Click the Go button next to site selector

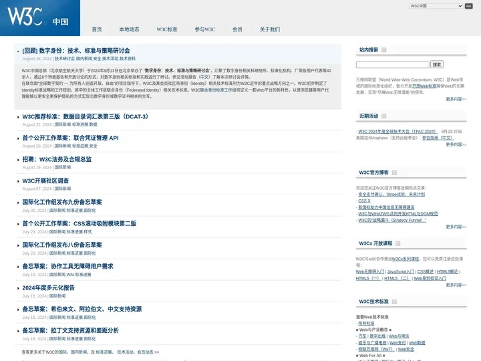469,6
